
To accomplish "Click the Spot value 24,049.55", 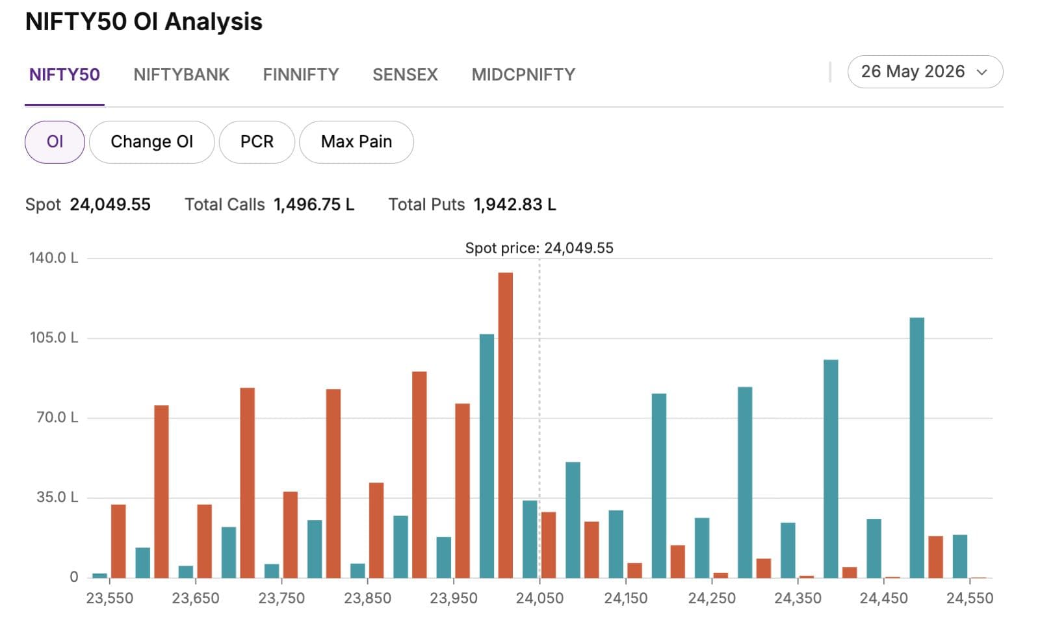I will pyautogui.click(x=110, y=205).
